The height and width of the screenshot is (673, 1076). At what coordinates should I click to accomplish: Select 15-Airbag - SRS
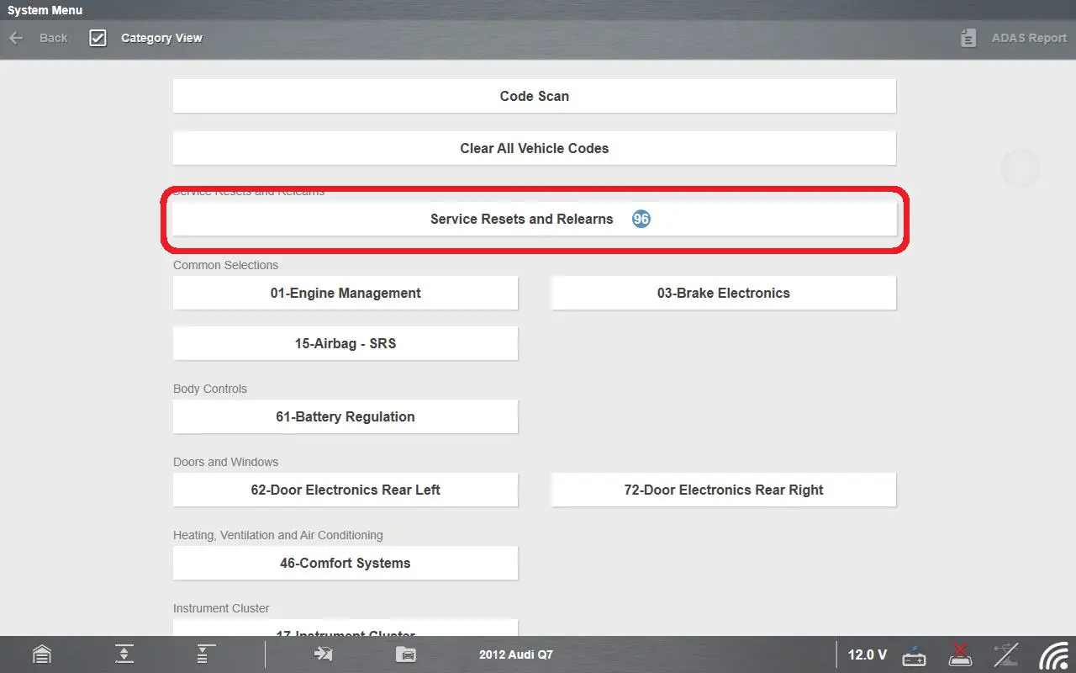coord(345,343)
